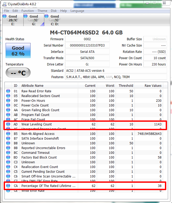Click status icon for Command Timeout
172x203 pixels.
click(8, 153)
